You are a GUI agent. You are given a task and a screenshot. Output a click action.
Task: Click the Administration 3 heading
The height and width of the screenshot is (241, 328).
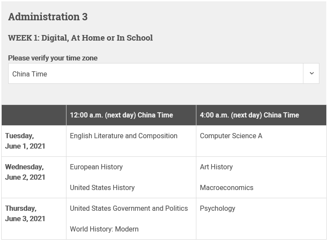(x=48, y=17)
